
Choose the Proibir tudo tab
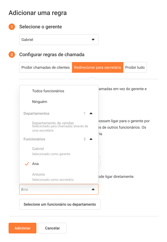coord(135,68)
